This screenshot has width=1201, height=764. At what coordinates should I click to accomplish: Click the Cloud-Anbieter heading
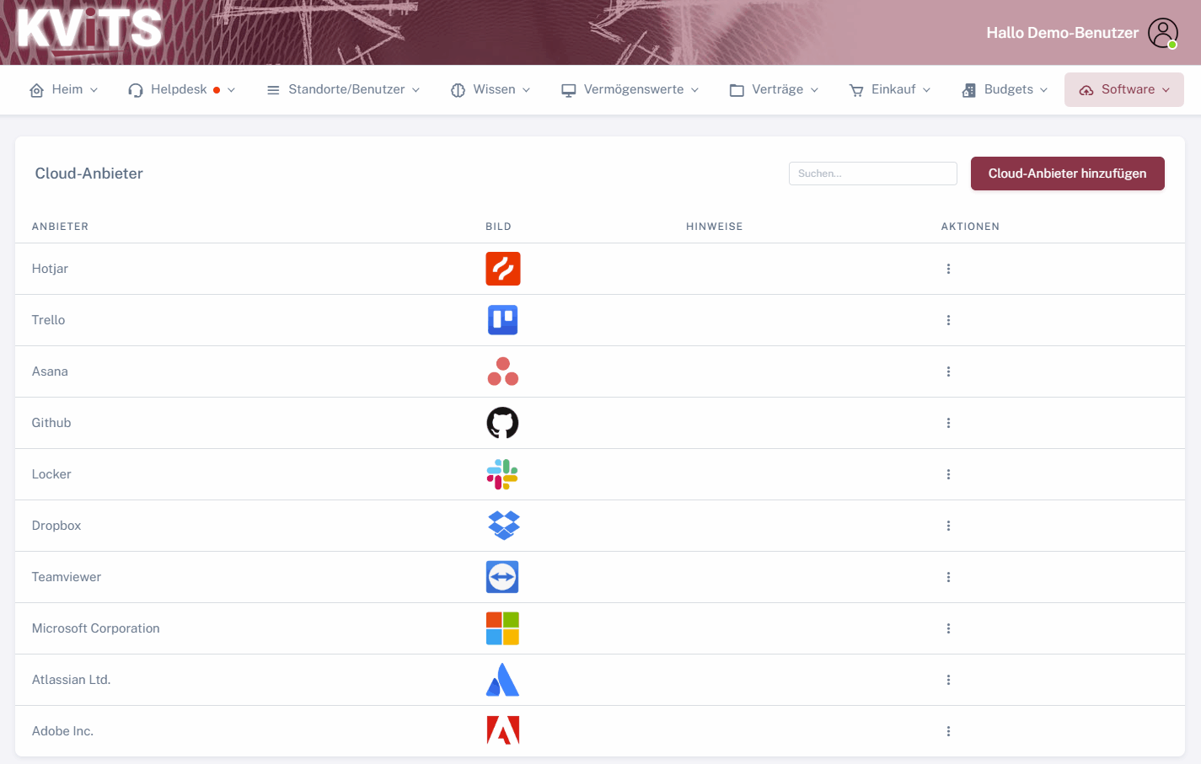[x=88, y=174]
